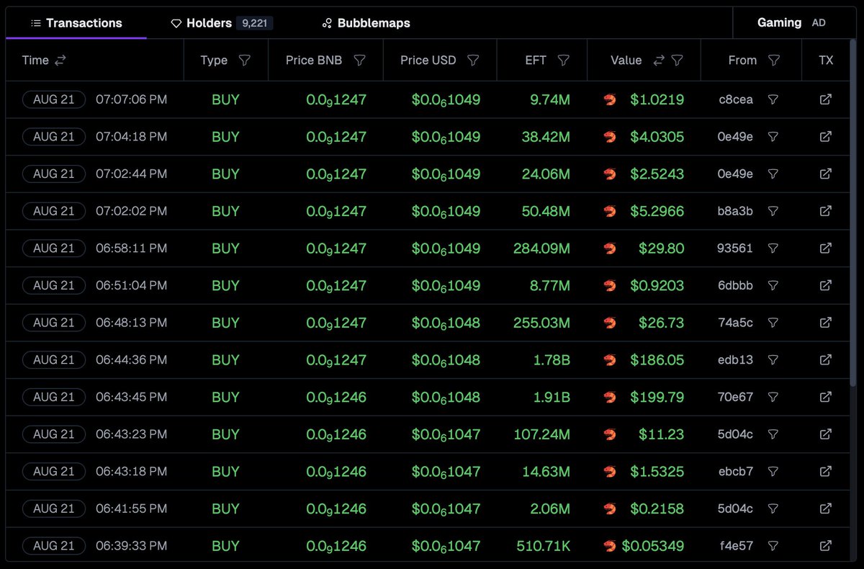Select the value $0.05349
The height and width of the screenshot is (569, 864).
pos(653,546)
